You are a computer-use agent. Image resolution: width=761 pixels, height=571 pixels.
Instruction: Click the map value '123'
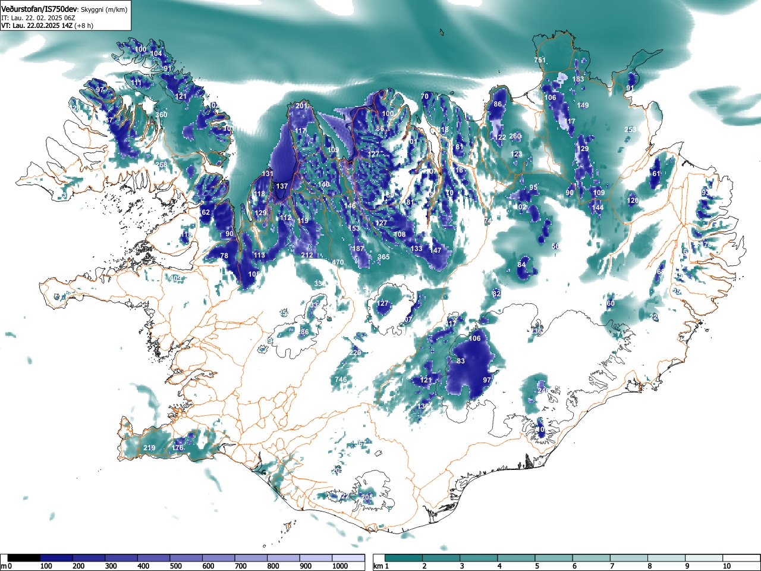coord(517,155)
